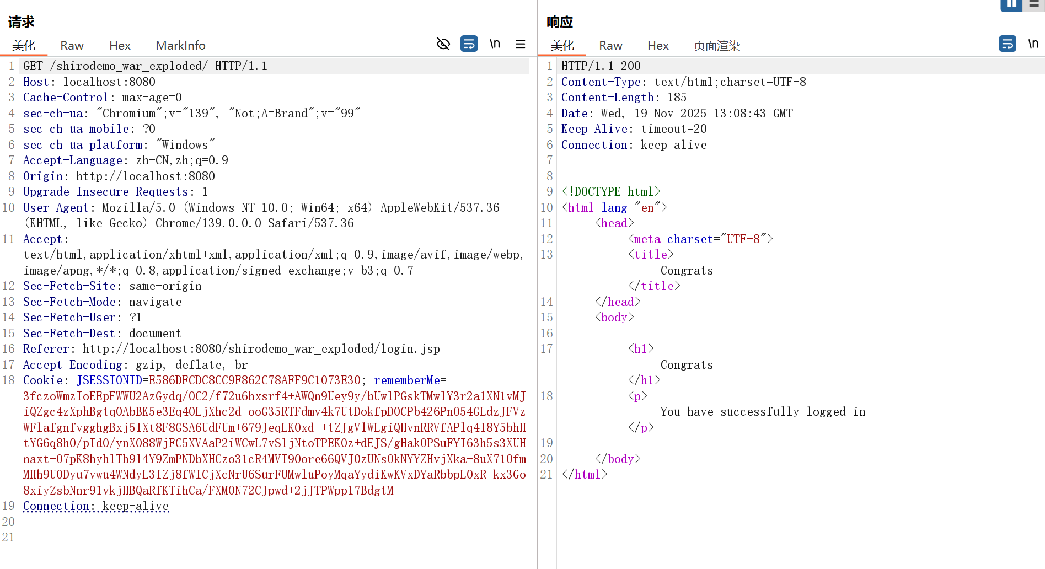Switch to side-by-side layout view
Image resolution: width=1045 pixels, height=569 pixels.
point(1011,4)
